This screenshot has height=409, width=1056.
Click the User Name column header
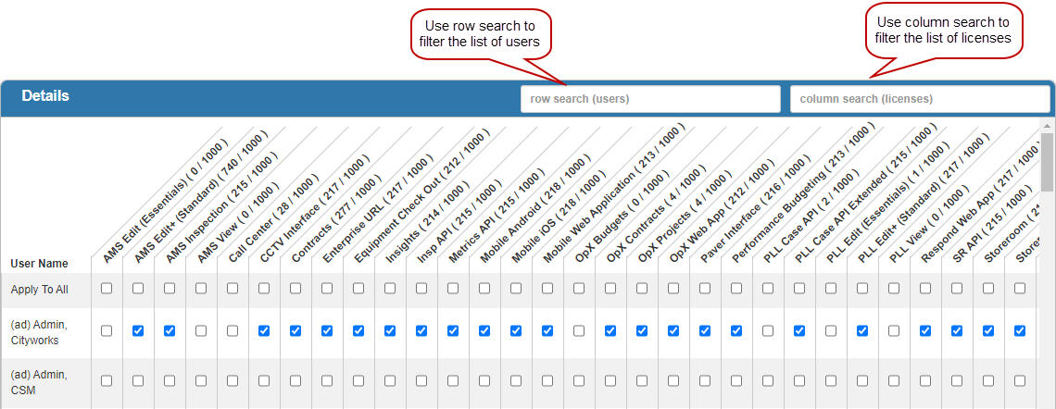39,264
